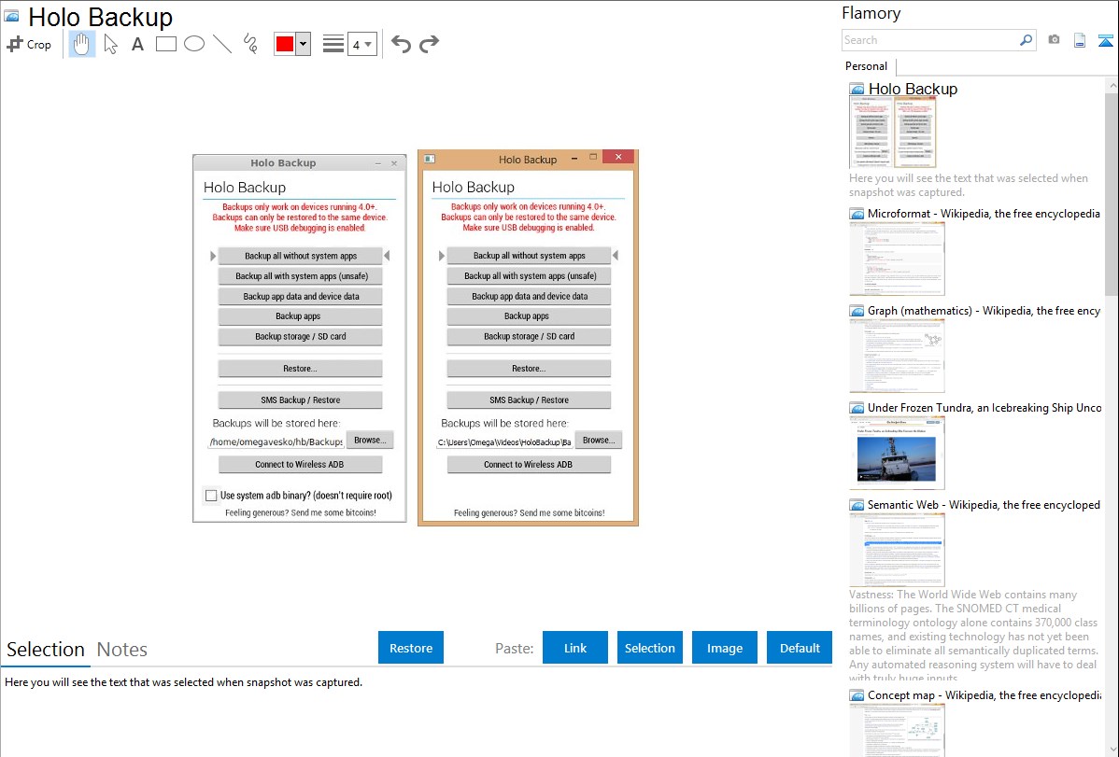The height and width of the screenshot is (757, 1119).
Task: Activate the hand pan tool
Action: [82, 44]
